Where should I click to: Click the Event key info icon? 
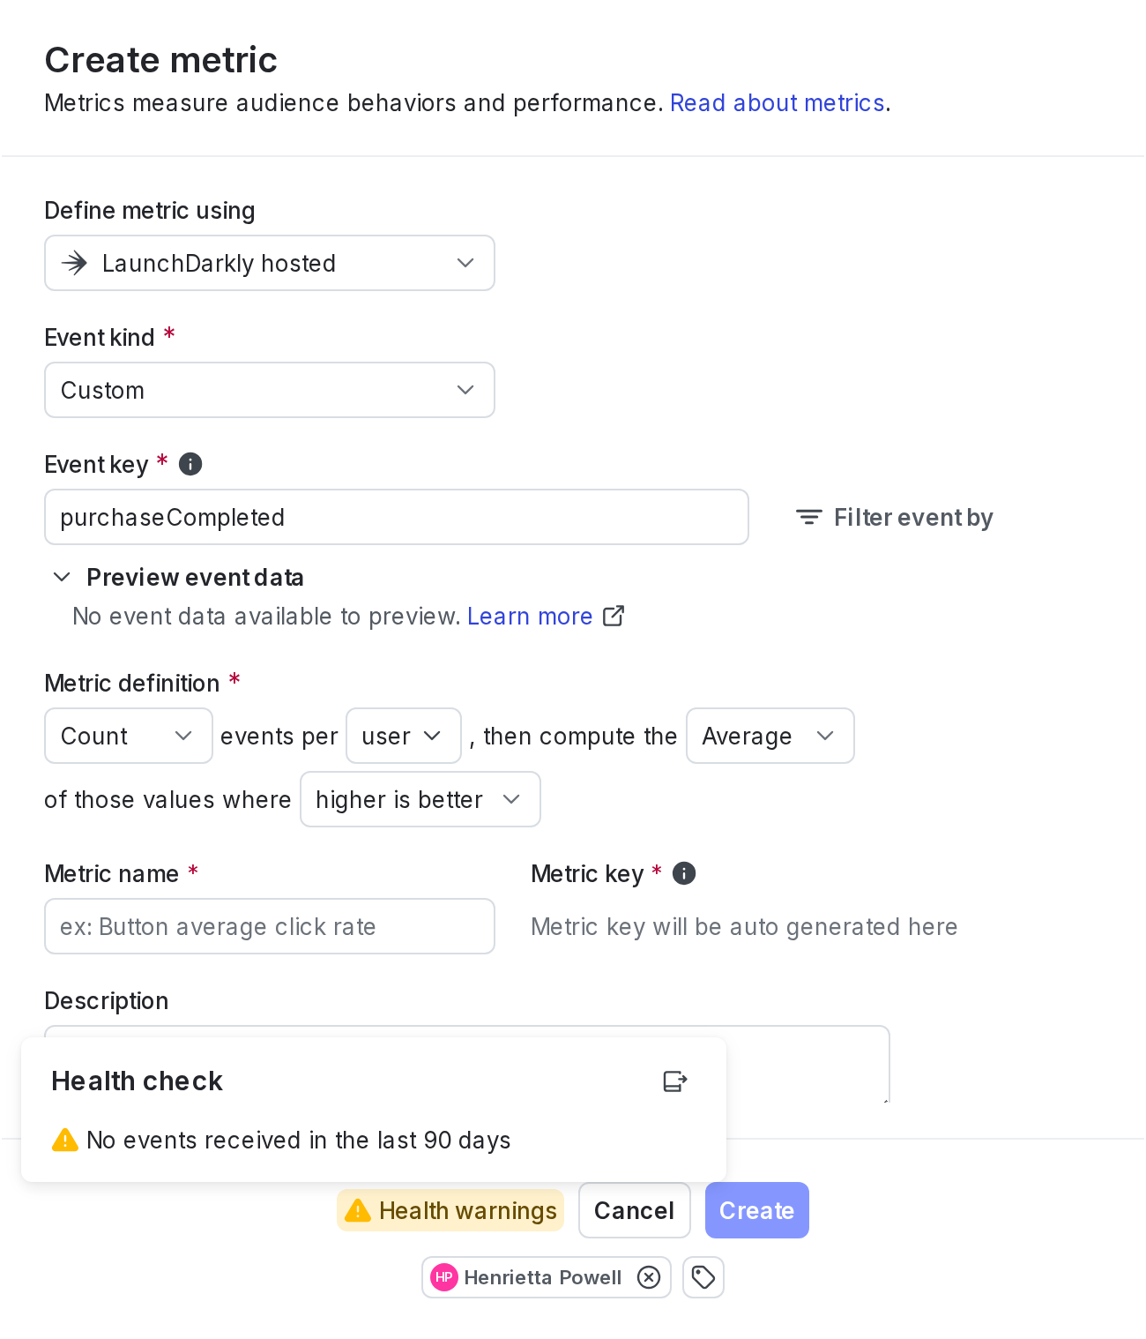190,464
